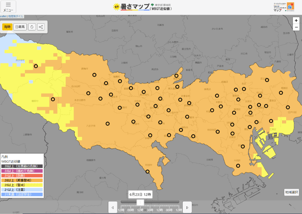
Task: Select the 昭島市 observation marker
Action: click(120, 108)
